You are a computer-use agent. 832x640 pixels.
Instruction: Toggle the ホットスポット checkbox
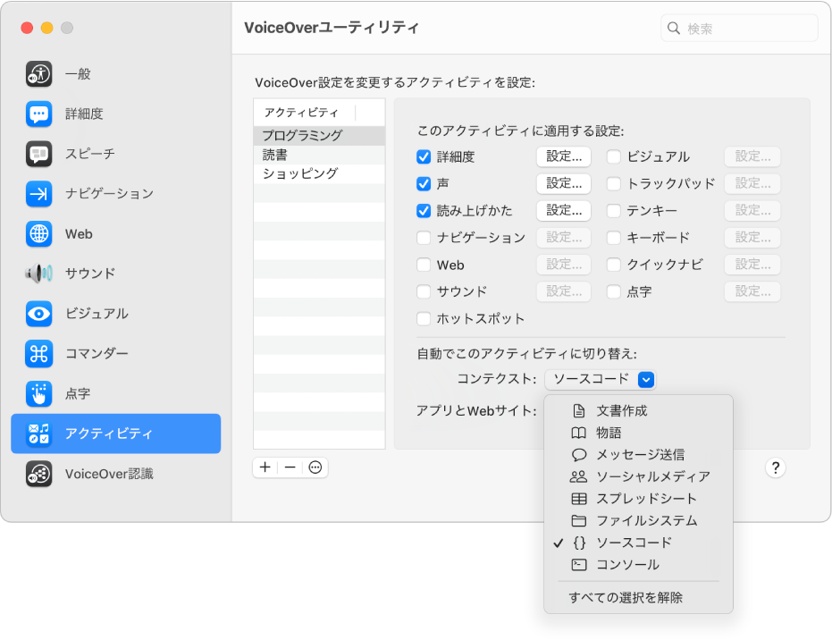tap(423, 318)
